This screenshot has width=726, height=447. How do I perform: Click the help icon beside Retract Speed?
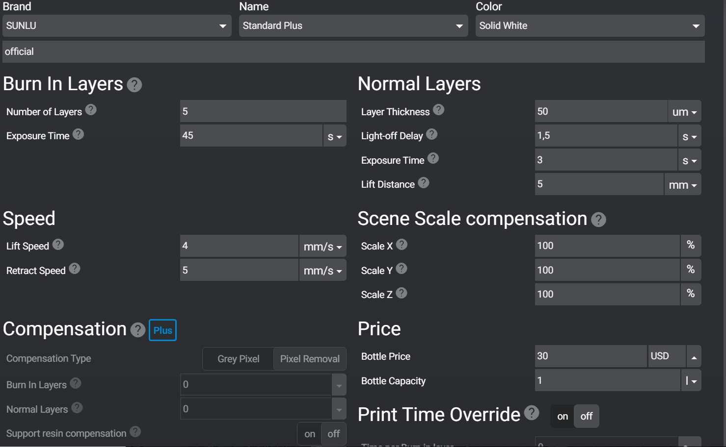click(74, 269)
